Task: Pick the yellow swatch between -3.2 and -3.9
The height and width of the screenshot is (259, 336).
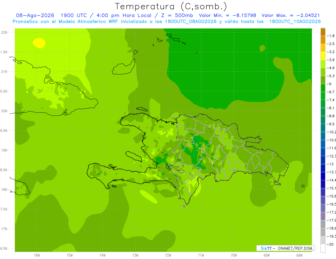Action: point(323,56)
